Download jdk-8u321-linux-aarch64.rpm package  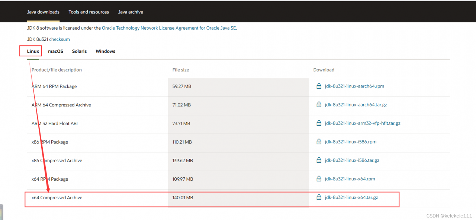point(354,86)
